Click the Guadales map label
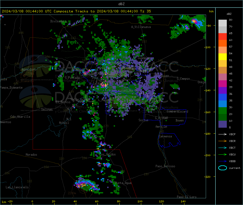 (144, 58)
